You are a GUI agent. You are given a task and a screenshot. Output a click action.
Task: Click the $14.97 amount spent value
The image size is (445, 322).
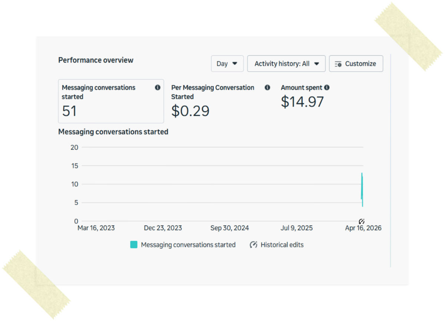click(x=302, y=102)
